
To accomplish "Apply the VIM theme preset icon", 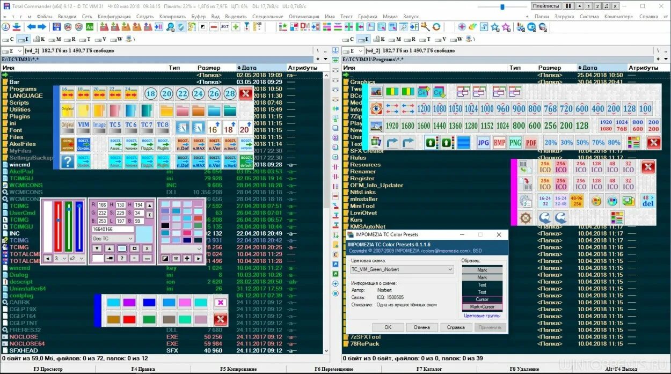I will pyautogui.click(x=84, y=127).
